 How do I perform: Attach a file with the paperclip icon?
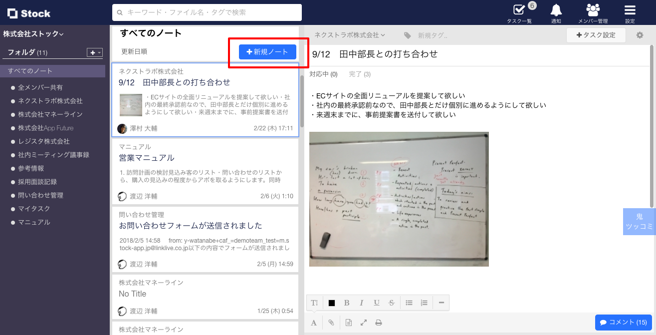(331, 322)
